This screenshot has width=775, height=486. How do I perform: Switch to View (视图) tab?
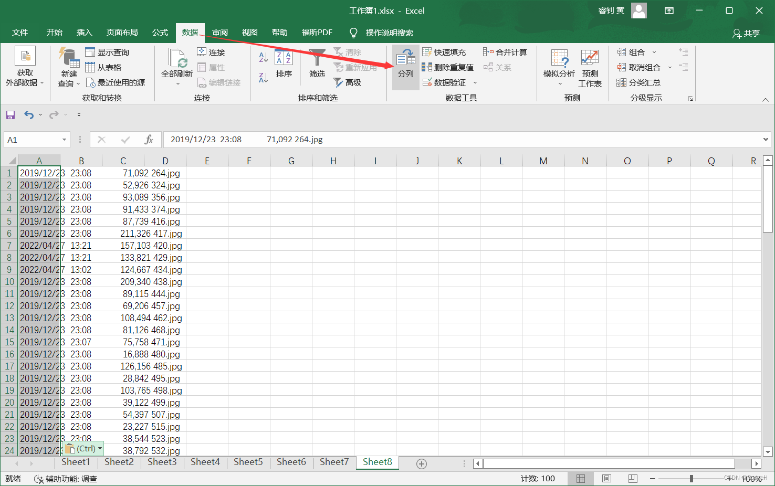click(249, 33)
